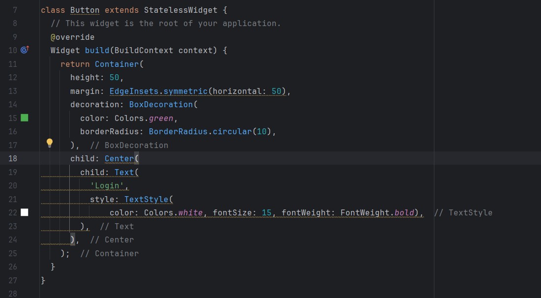Click line number 27 in the gutter
Screen dimensions: 541x298
13,280
